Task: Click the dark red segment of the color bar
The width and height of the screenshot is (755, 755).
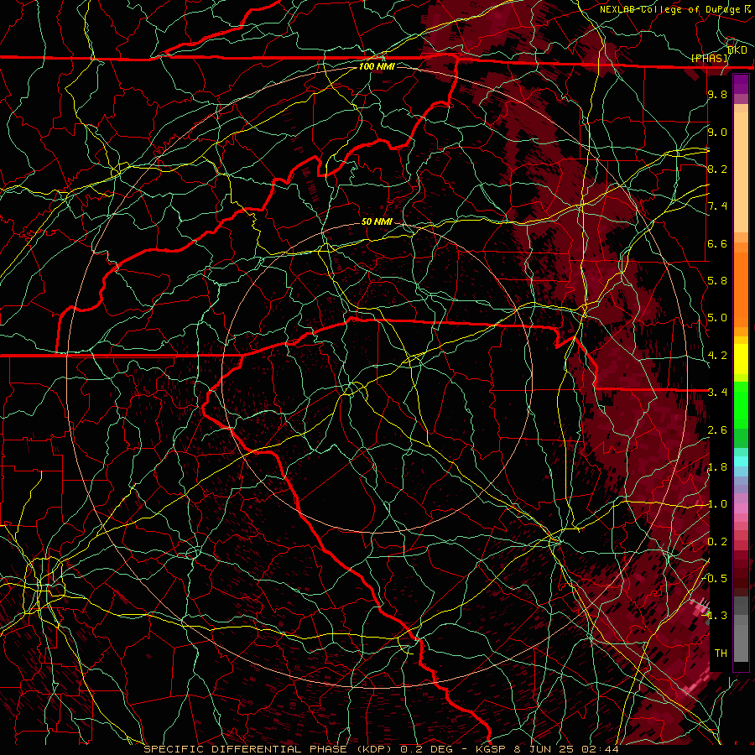Action: [741, 573]
